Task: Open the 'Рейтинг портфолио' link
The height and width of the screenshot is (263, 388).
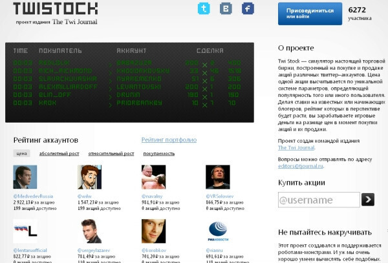Action: (x=169, y=140)
